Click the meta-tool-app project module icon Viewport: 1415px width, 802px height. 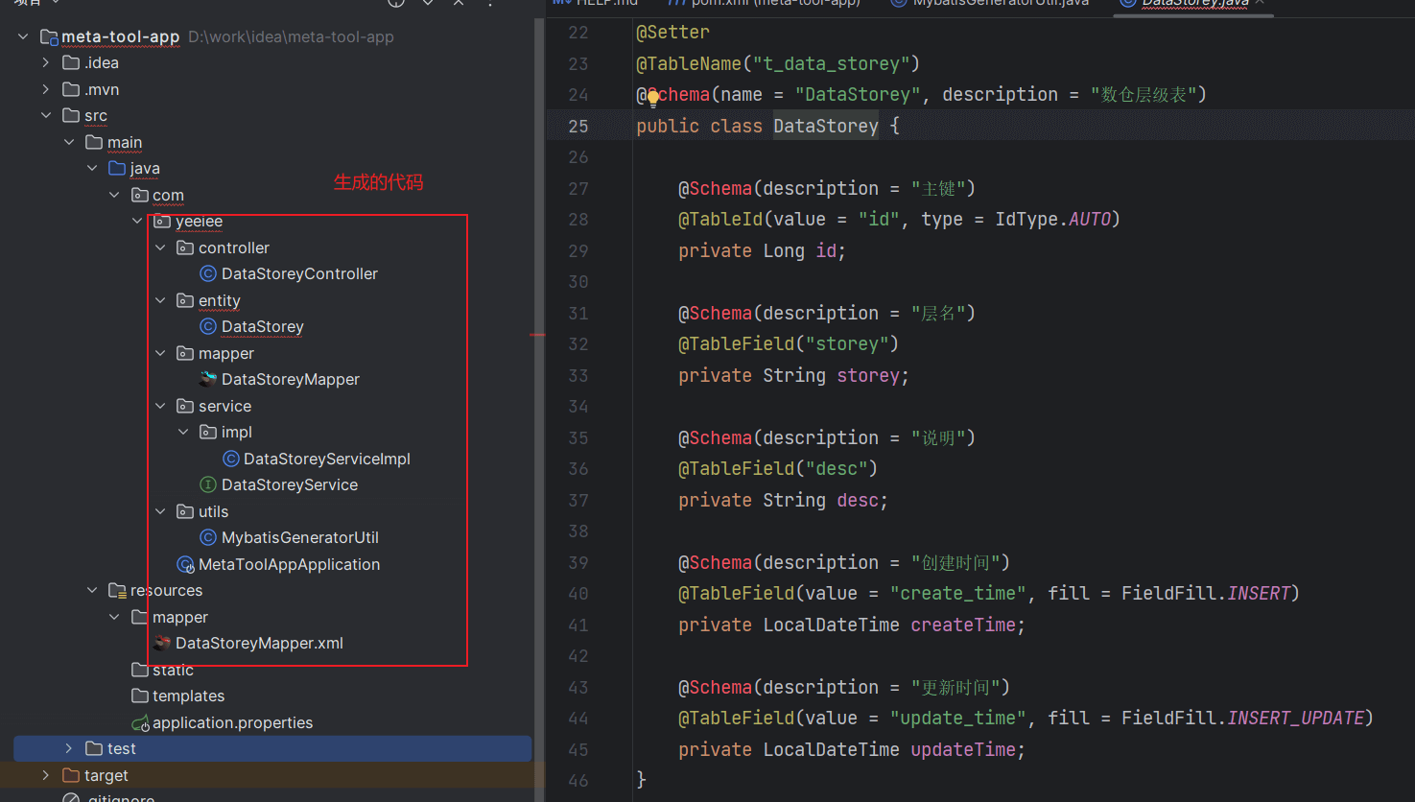(49, 37)
